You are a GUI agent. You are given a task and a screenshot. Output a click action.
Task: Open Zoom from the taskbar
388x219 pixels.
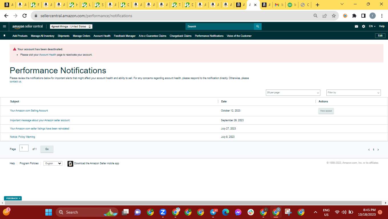pos(163,212)
